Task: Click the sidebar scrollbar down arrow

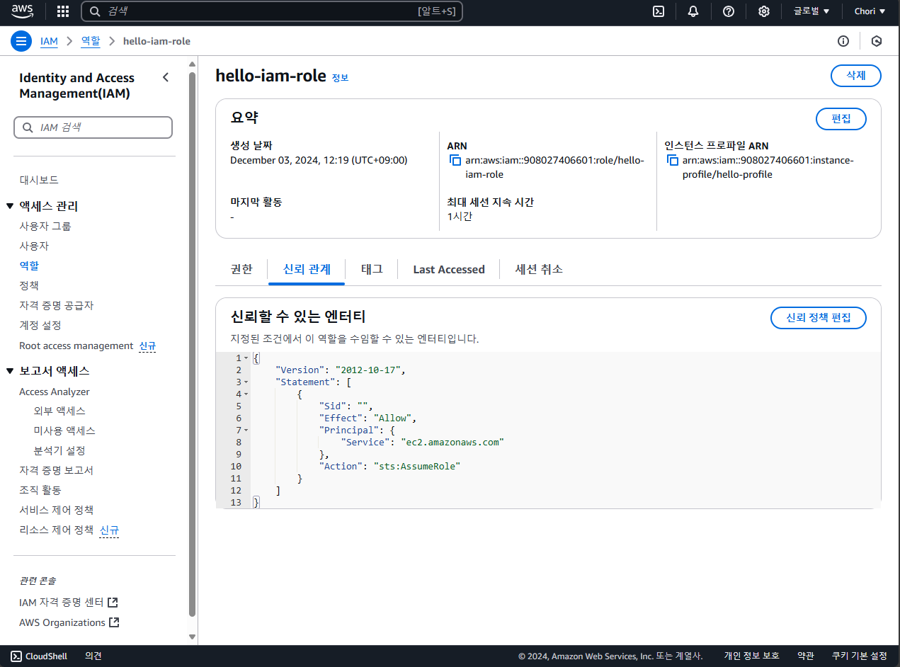Action: click(193, 637)
